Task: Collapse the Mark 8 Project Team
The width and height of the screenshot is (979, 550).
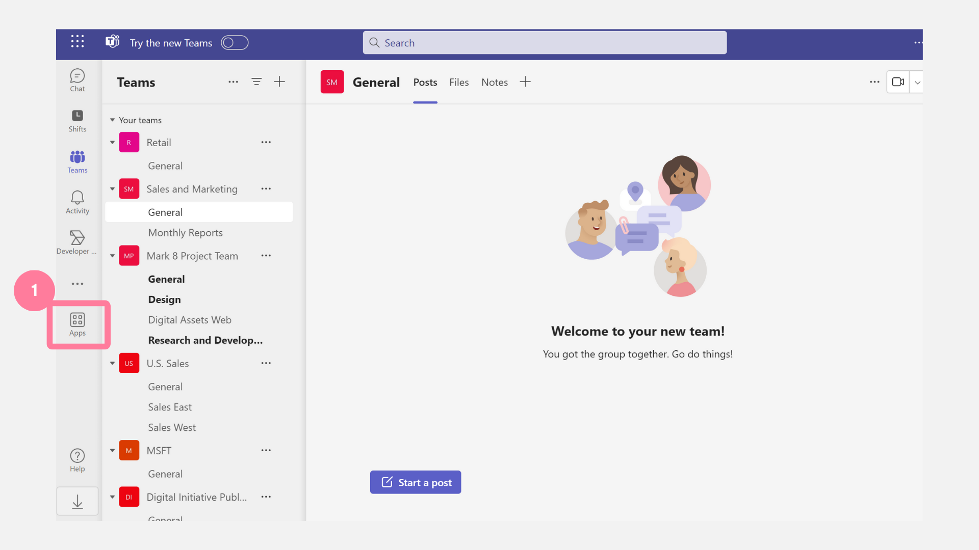Action: (113, 256)
